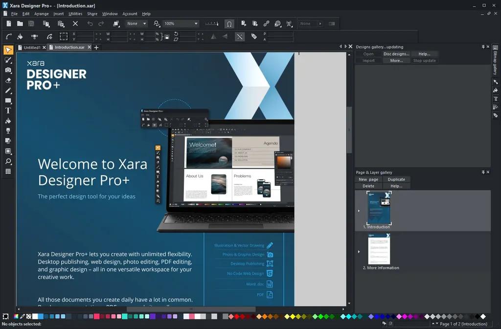Select the Photo tool camera icon

pos(8,70)
